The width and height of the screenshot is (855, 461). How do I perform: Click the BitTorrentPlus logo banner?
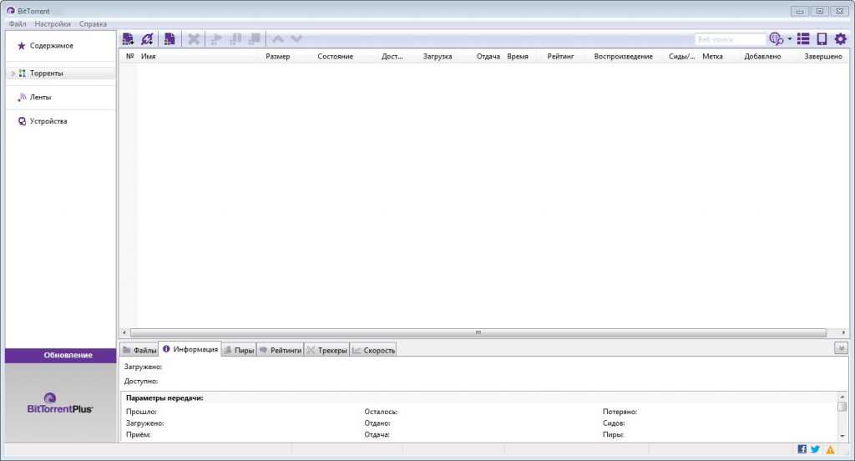click(x=60, y=403)
